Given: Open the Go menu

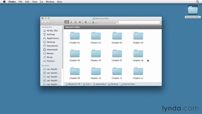Looking at the screenshot, I should click(41, 2).
